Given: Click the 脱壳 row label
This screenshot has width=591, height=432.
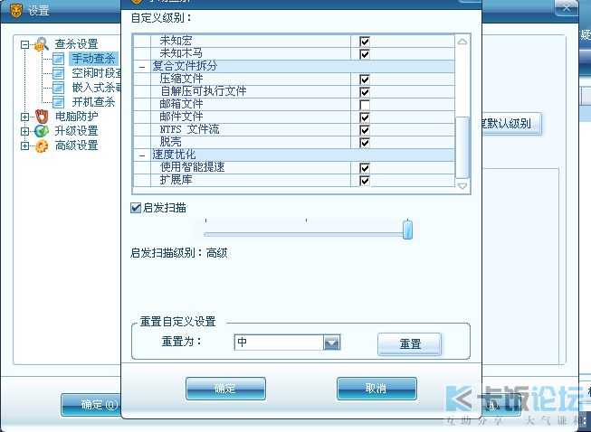Looking at the screenshot, I should tap(171, 142).
